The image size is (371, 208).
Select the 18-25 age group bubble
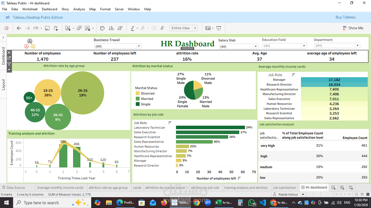[x=48, y=93]
